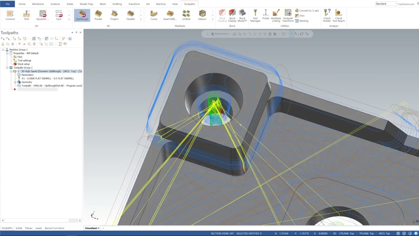Click the lock operations icon
Image resolution: width=419 pixels, height=236 pixels.
click(3, 44)
